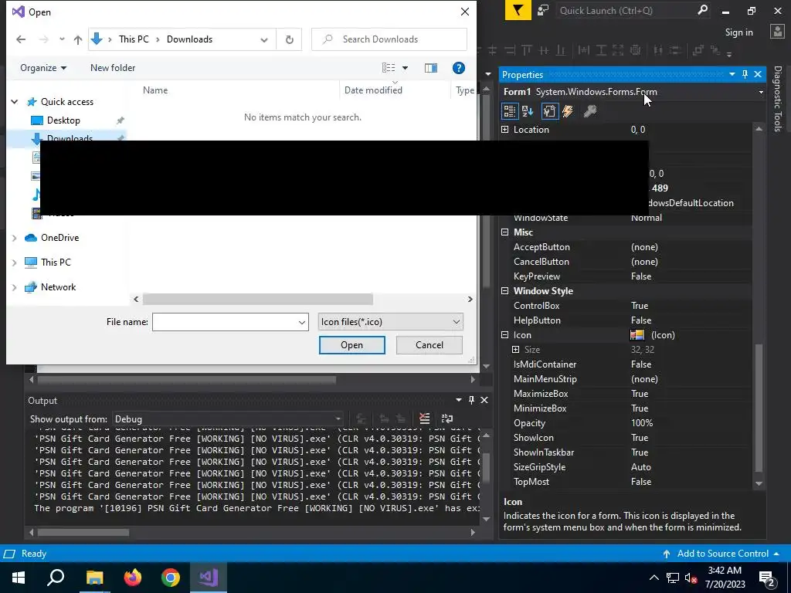Click the Quick Launch magnifier icon
The width and height of the screenshot is (791, 593).
click(702, 10)
